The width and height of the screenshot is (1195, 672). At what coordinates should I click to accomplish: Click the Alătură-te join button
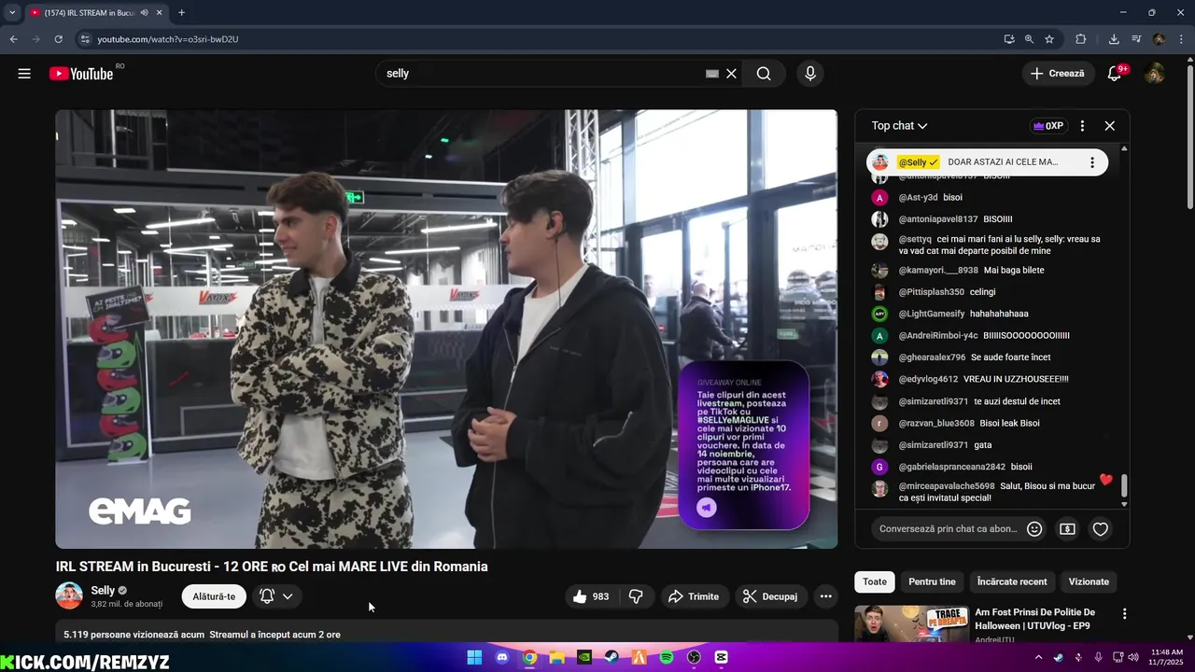(214, 596)
